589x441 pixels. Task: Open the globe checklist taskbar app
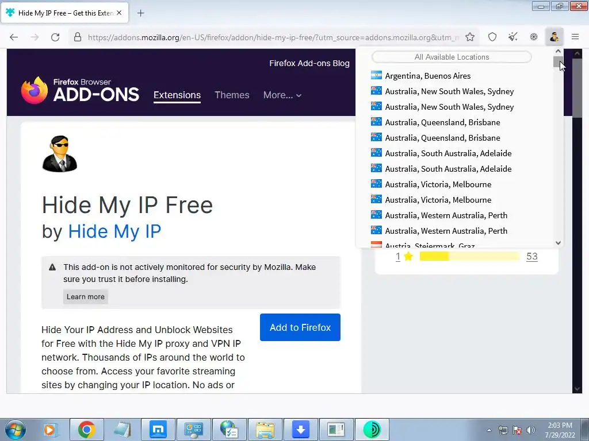click(x=230, y=430)
